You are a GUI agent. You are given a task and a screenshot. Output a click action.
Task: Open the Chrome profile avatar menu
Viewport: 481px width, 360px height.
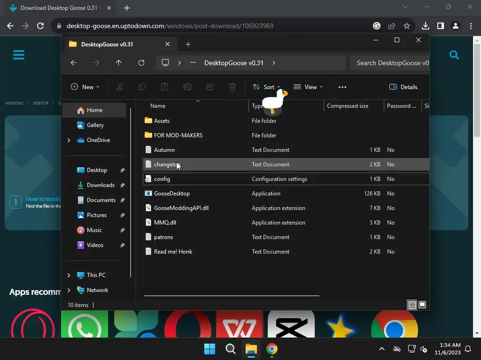(x=456, y=26)
